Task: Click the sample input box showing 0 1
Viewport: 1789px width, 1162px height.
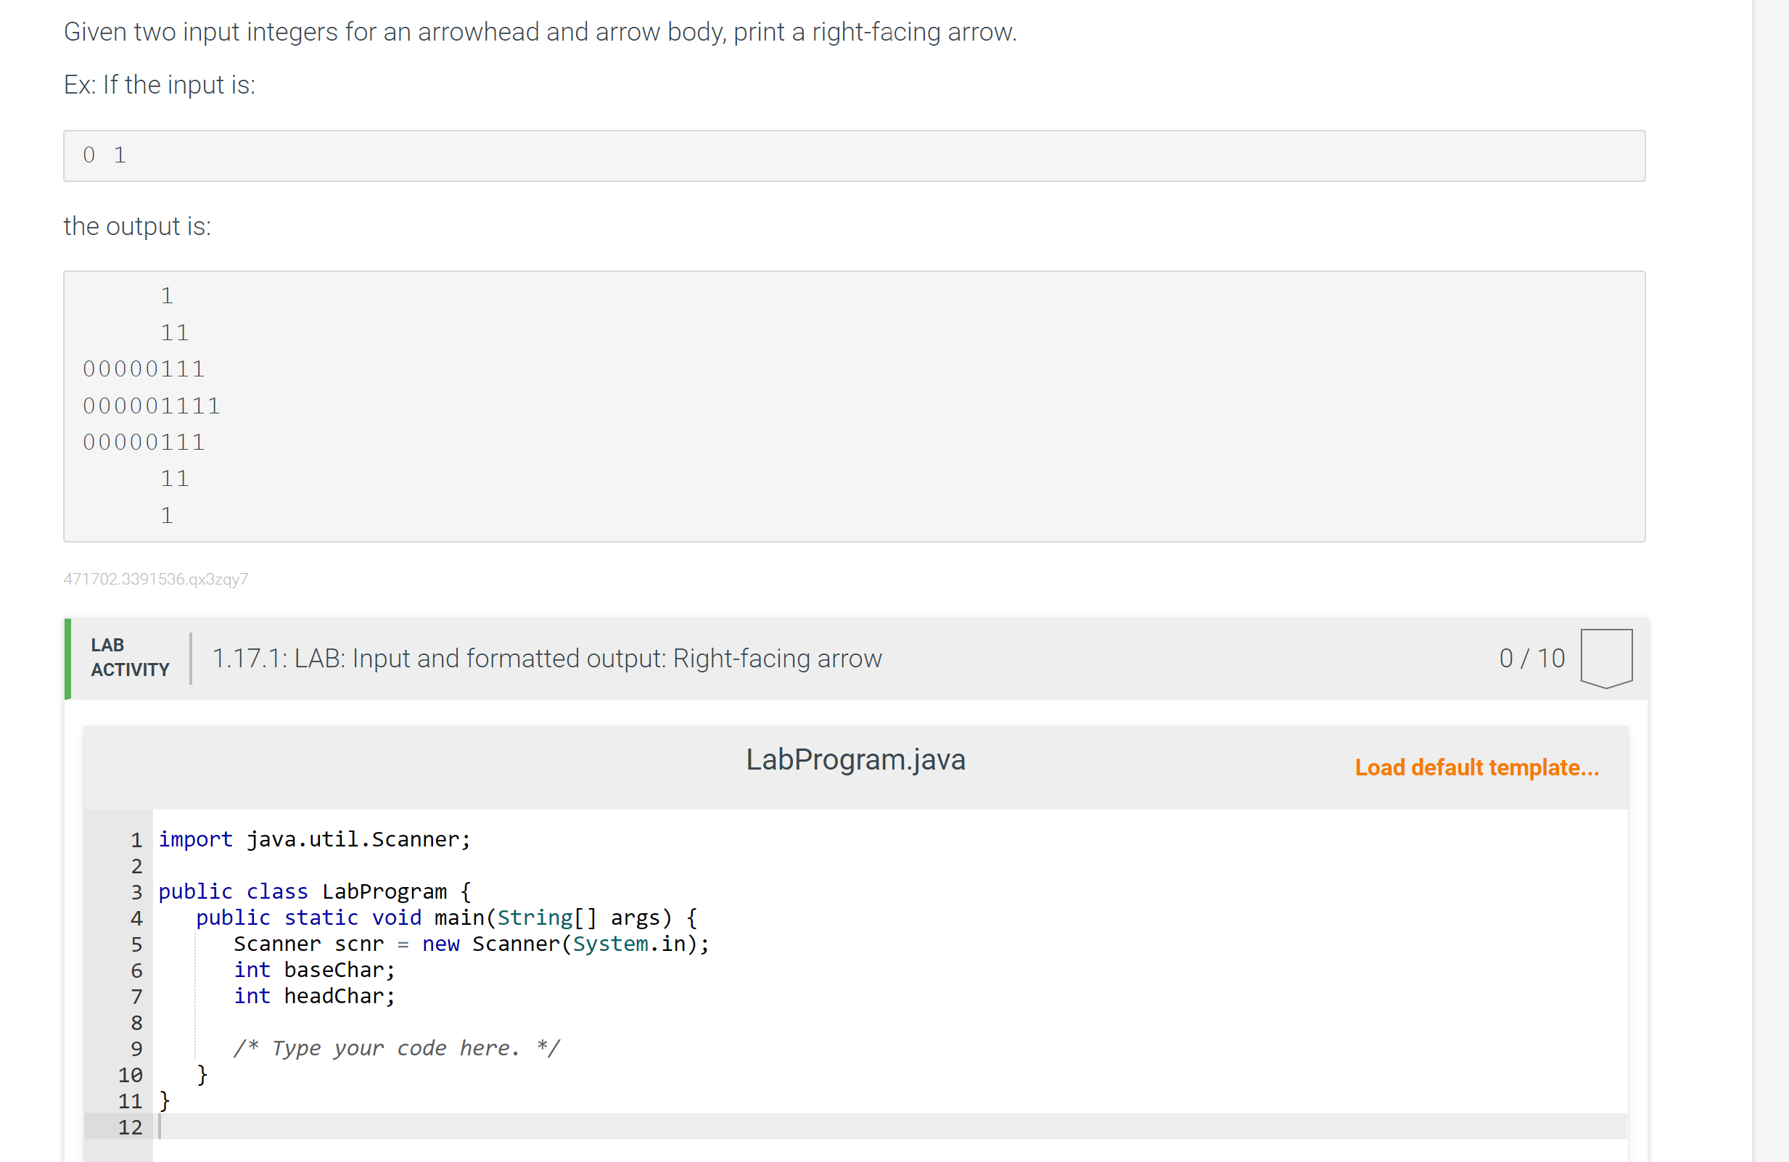Action: (x=854, y=155)
